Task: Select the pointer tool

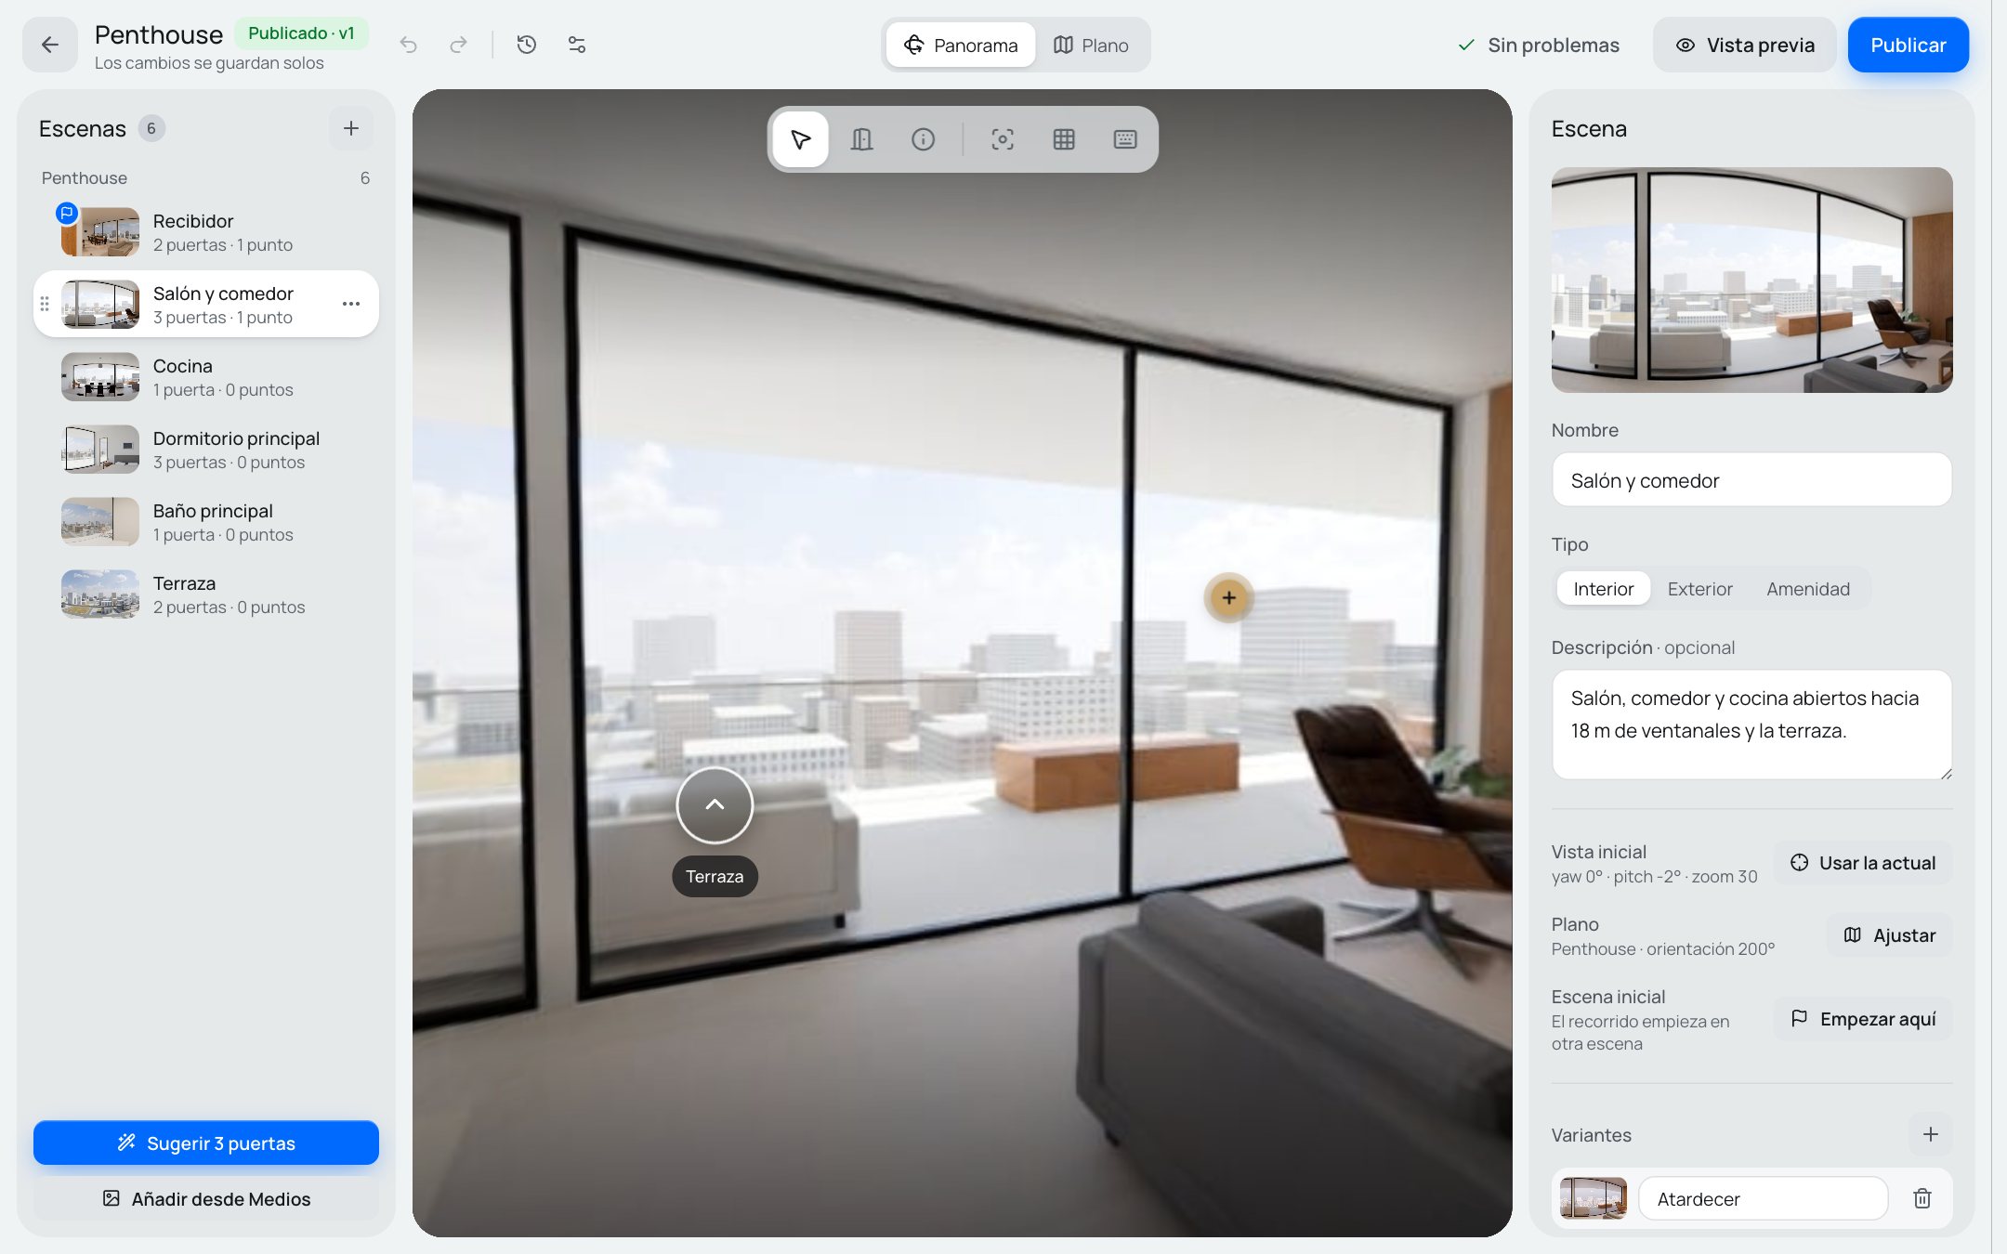Action: 801,139
